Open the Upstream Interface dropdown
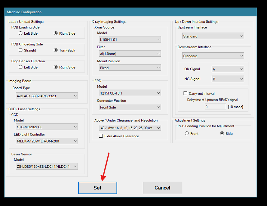Screen dimensions: 267x206 pyautogui.click(x=213, y=36)
